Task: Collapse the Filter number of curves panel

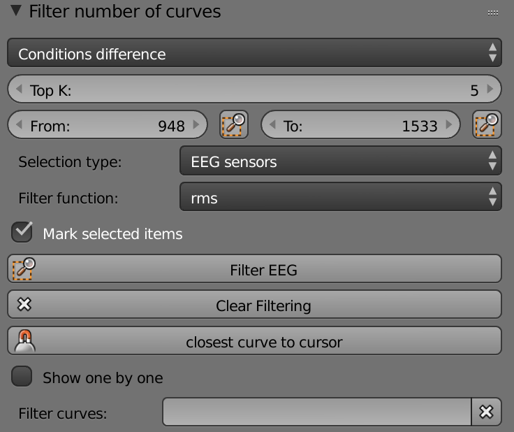Action: [16, 10]
